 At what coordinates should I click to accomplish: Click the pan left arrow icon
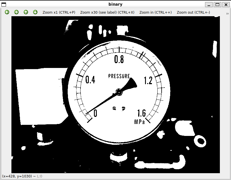[7, 12]
